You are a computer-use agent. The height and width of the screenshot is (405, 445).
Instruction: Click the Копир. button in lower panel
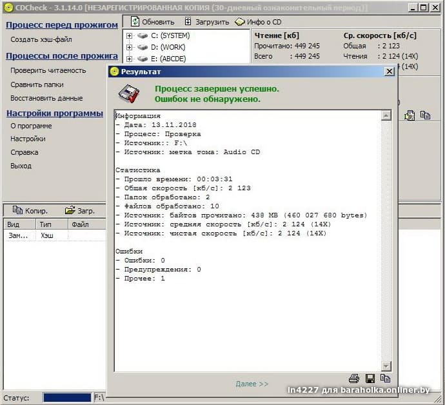click(x=30, y=211)
